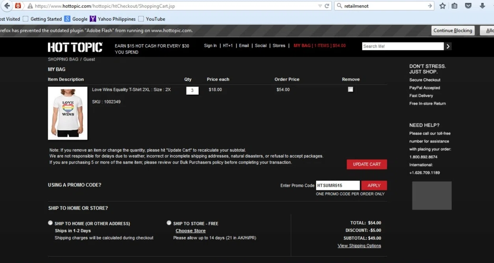Click the $18.00 price each value

215,90
